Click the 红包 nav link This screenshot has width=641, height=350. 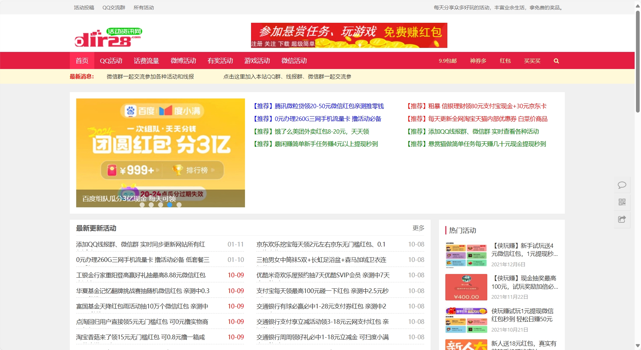click(505, 61)
